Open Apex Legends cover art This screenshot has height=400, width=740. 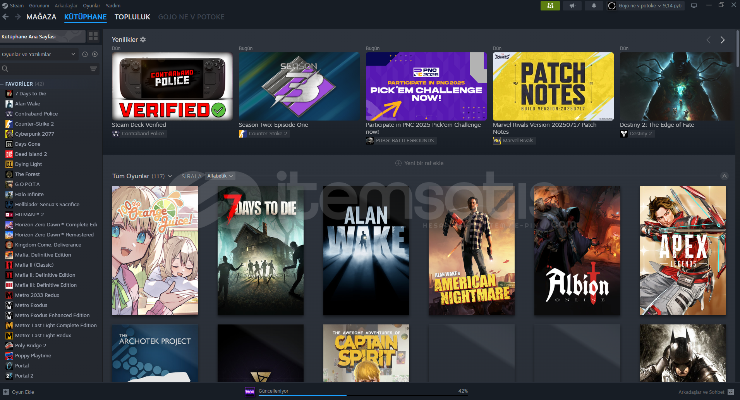click(x=683, y=250)
